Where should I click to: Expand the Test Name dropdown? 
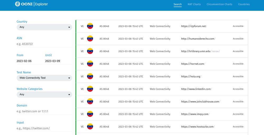tap(44, 78)
